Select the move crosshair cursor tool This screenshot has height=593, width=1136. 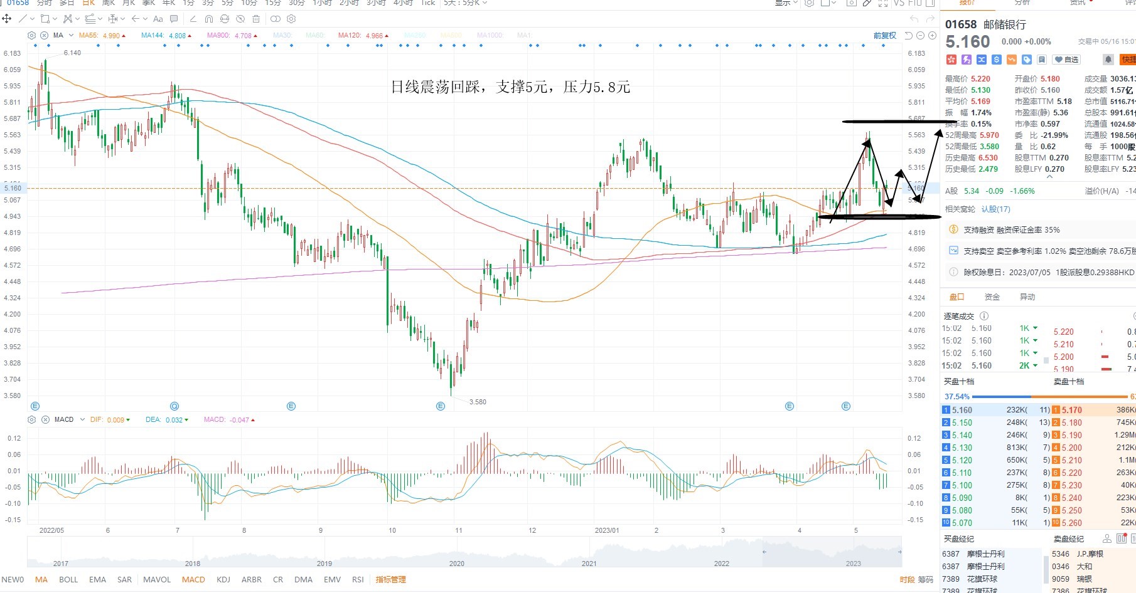[7, 19]
